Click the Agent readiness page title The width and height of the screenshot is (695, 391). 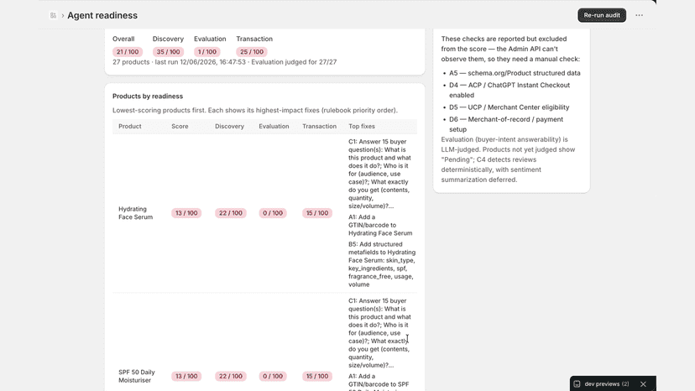[102, 15]
